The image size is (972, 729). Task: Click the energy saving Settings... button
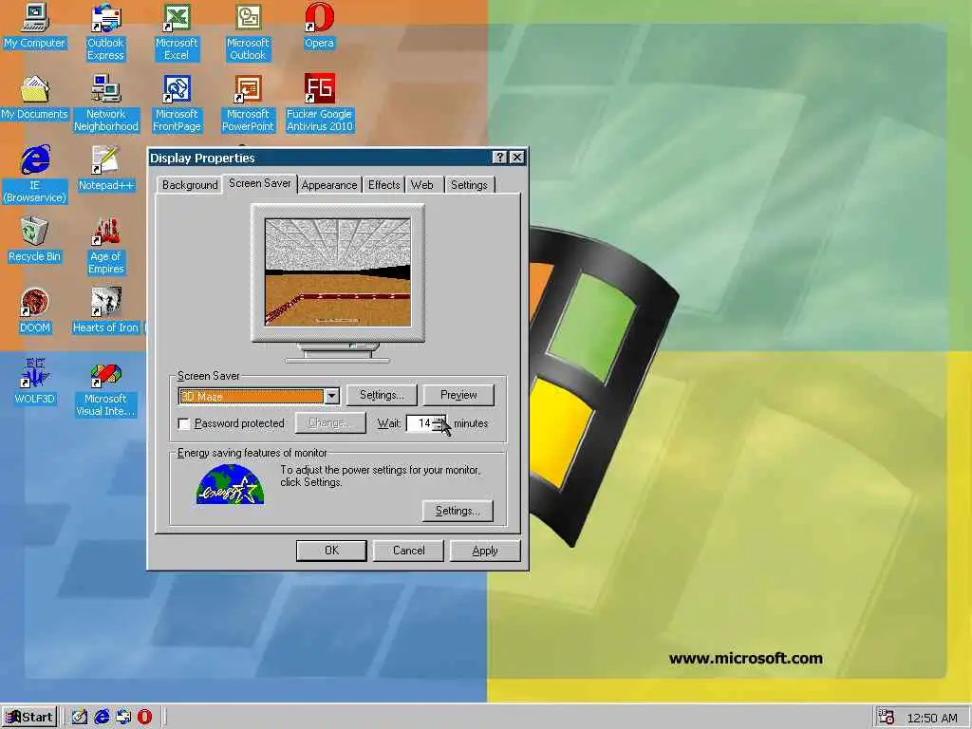coord(458,511)
